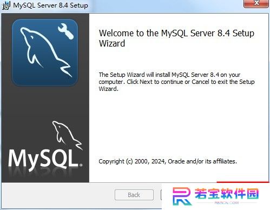Image resolution: width=270 pixels, height=210 pixels.
Task: Click the "The Setup Wizard will install MySQL Server 8.4" paragraph
Action: [x=176, y=82]
